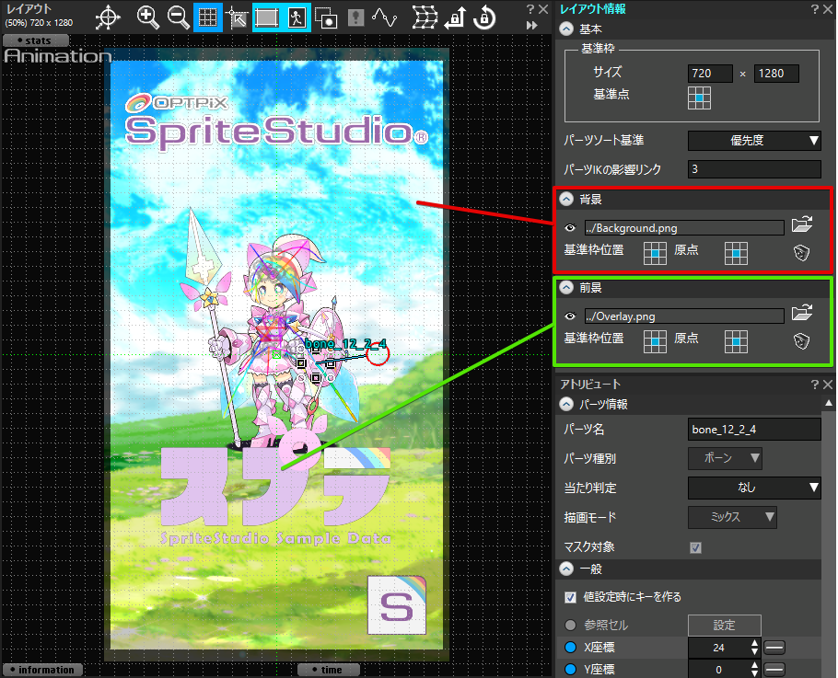Click the 設定 button
Viewport: 838px width, 678px height.
724,626
